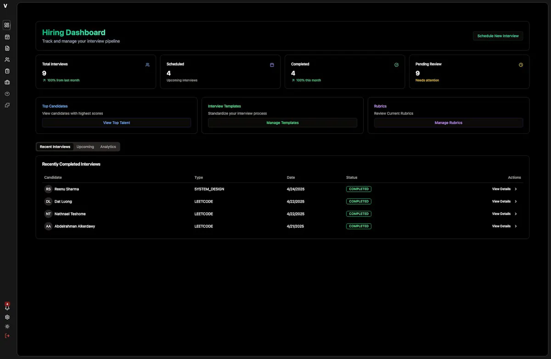Click the COMPLETED badge for Dat Luong
Screen dimensions: 551x359
[359, 201]
